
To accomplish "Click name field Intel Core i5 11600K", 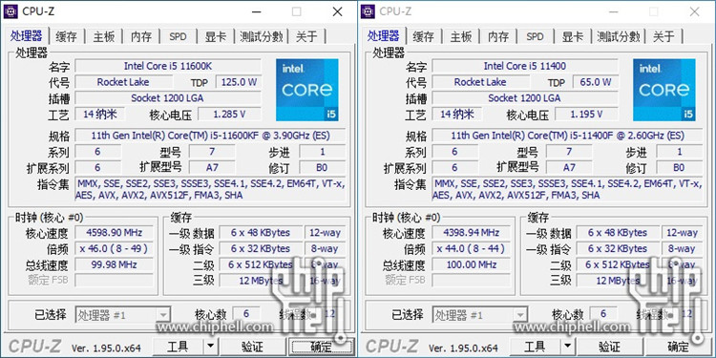I will 168,66.
